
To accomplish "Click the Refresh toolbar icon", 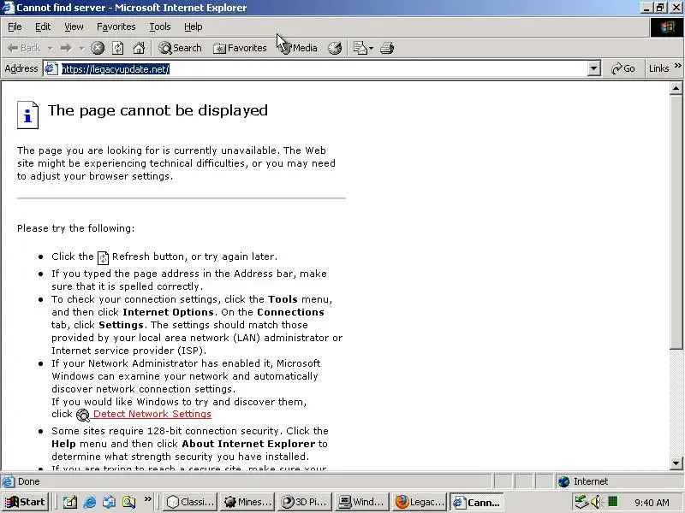I will [118, 48].
